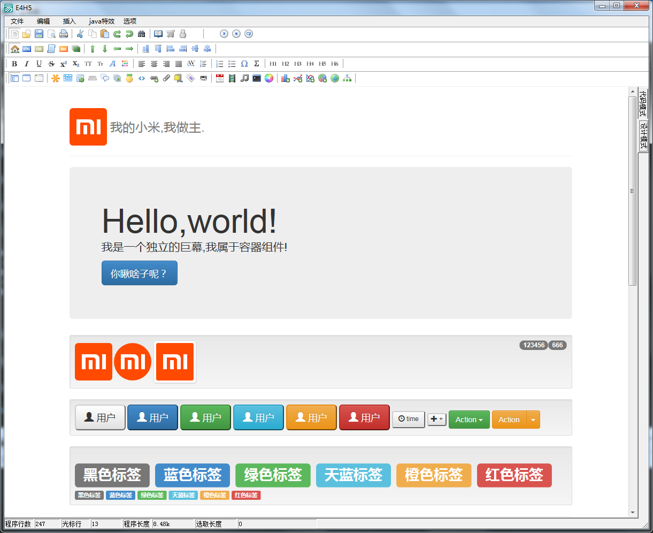Print the document with the printer icon
The height and width of the screenshot is (533, 653).
(64, 34)
